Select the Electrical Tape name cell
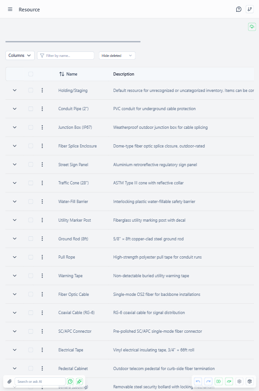The width and height of the screenshot is (259, 391). pos(71,350)
